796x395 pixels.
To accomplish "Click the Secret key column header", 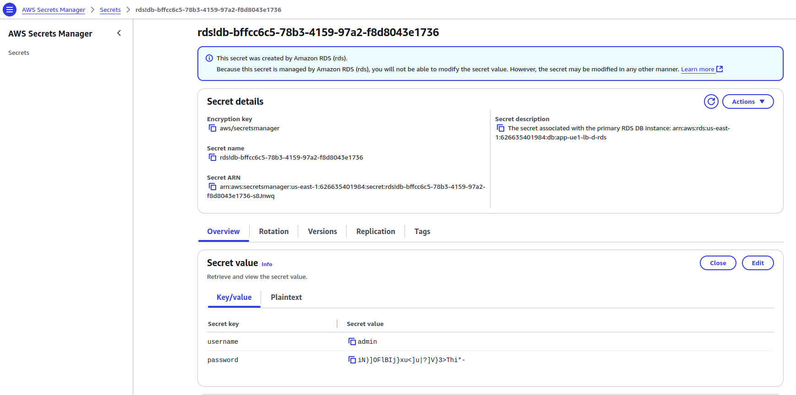I will point(224,324).
